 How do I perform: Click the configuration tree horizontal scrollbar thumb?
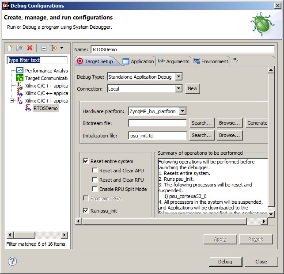click(24, 235)
